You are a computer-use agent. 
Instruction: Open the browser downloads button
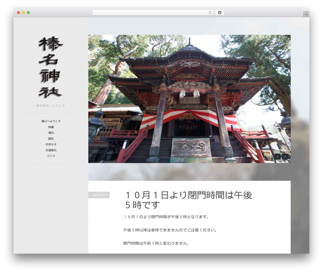(220, 13)
